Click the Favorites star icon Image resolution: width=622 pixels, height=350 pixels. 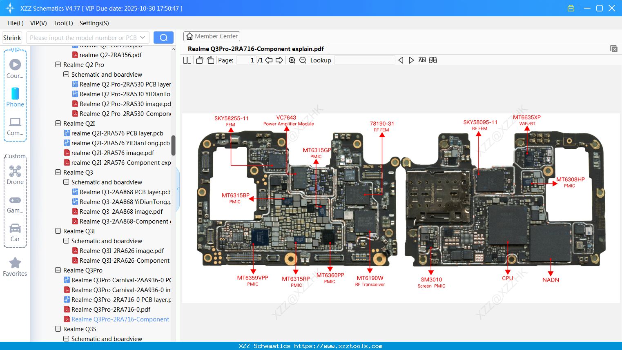[15, 264]
